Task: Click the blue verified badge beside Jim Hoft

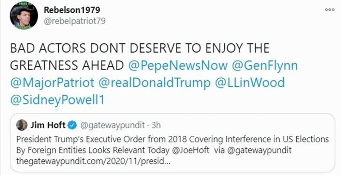Action: coord(72,125)
